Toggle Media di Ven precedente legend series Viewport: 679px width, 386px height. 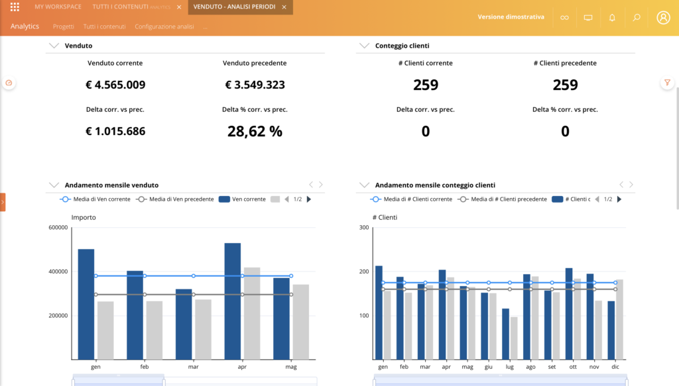pyautogui.click(x=174, y=199)
